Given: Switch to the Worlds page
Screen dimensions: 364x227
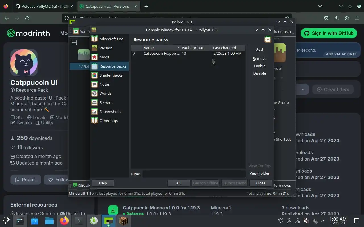Looking at the screenshot, I should point(109,93).
